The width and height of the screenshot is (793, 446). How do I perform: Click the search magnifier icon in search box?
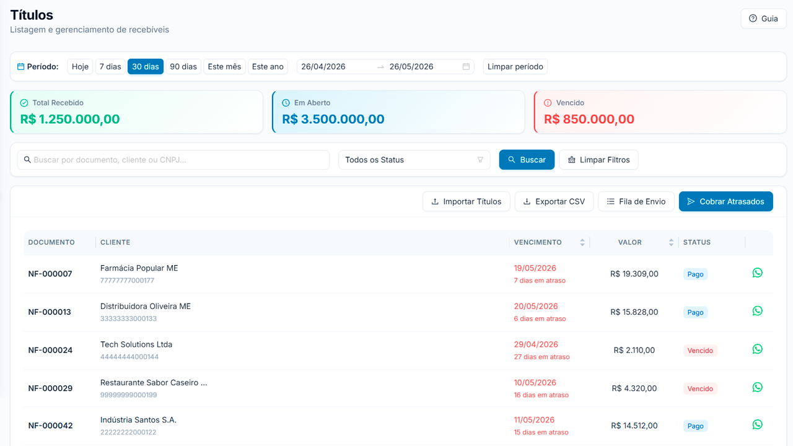point(27,160)
